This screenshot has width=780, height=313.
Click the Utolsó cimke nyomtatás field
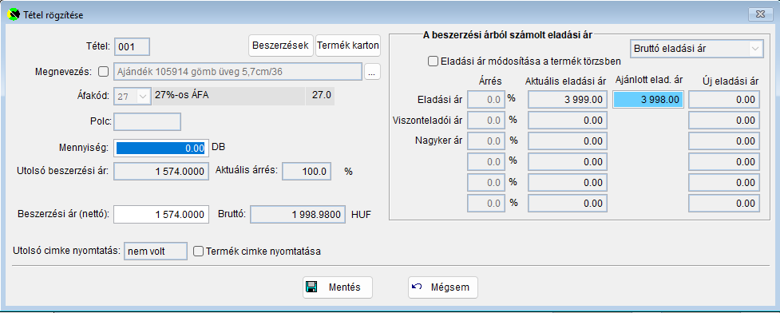pyautogui.click(x=155, y=252)
